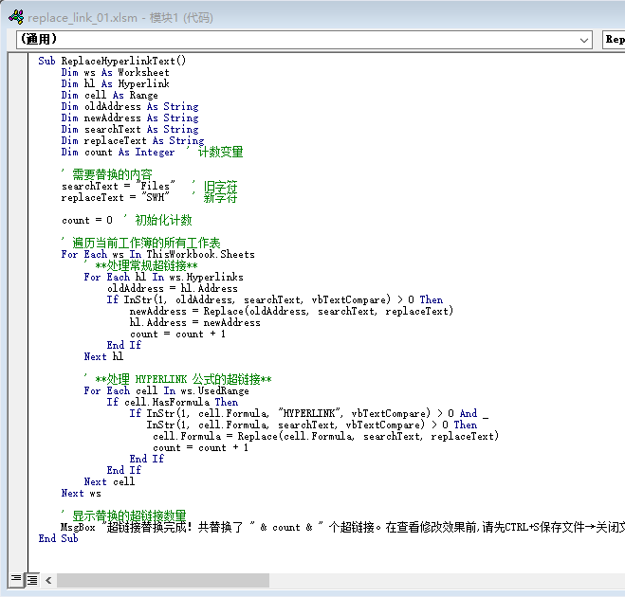Click the line 'Dim cell As Range'
Screen dimensions: 625x597
click(110, 95)
